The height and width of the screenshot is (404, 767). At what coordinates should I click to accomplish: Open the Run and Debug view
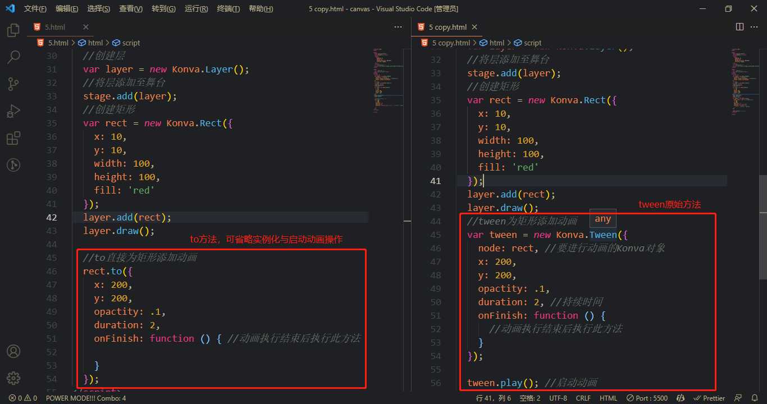(x=13, y=111)
